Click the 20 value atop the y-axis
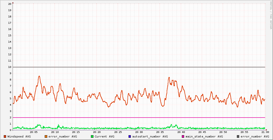 point(10,4)
